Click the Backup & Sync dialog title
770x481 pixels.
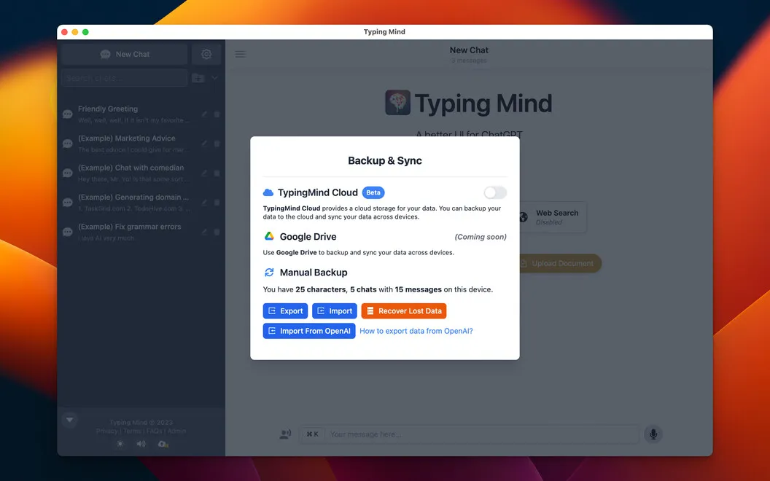(x=385, y=160)
